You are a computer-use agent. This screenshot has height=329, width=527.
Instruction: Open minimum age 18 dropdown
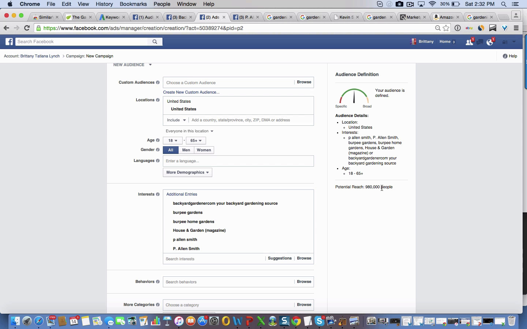[x=173, y=141]
